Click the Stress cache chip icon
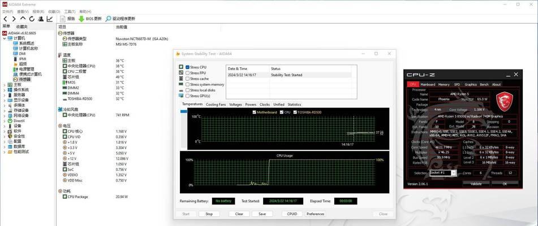The height and width of the screenshot is (226, 538). tap(181, 79)
